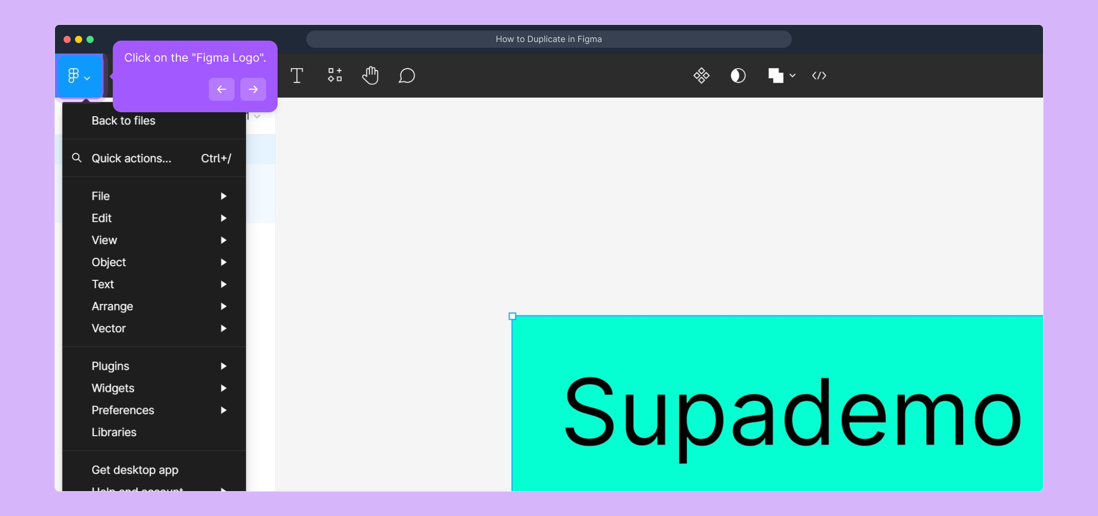
Task: Open boolean operations dropdown arrow
Action: pos(793,75)
